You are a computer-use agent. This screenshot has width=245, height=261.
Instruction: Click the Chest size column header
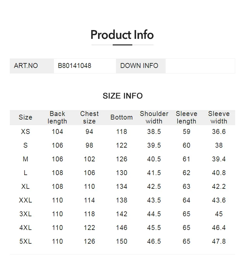tap(90, 117)
